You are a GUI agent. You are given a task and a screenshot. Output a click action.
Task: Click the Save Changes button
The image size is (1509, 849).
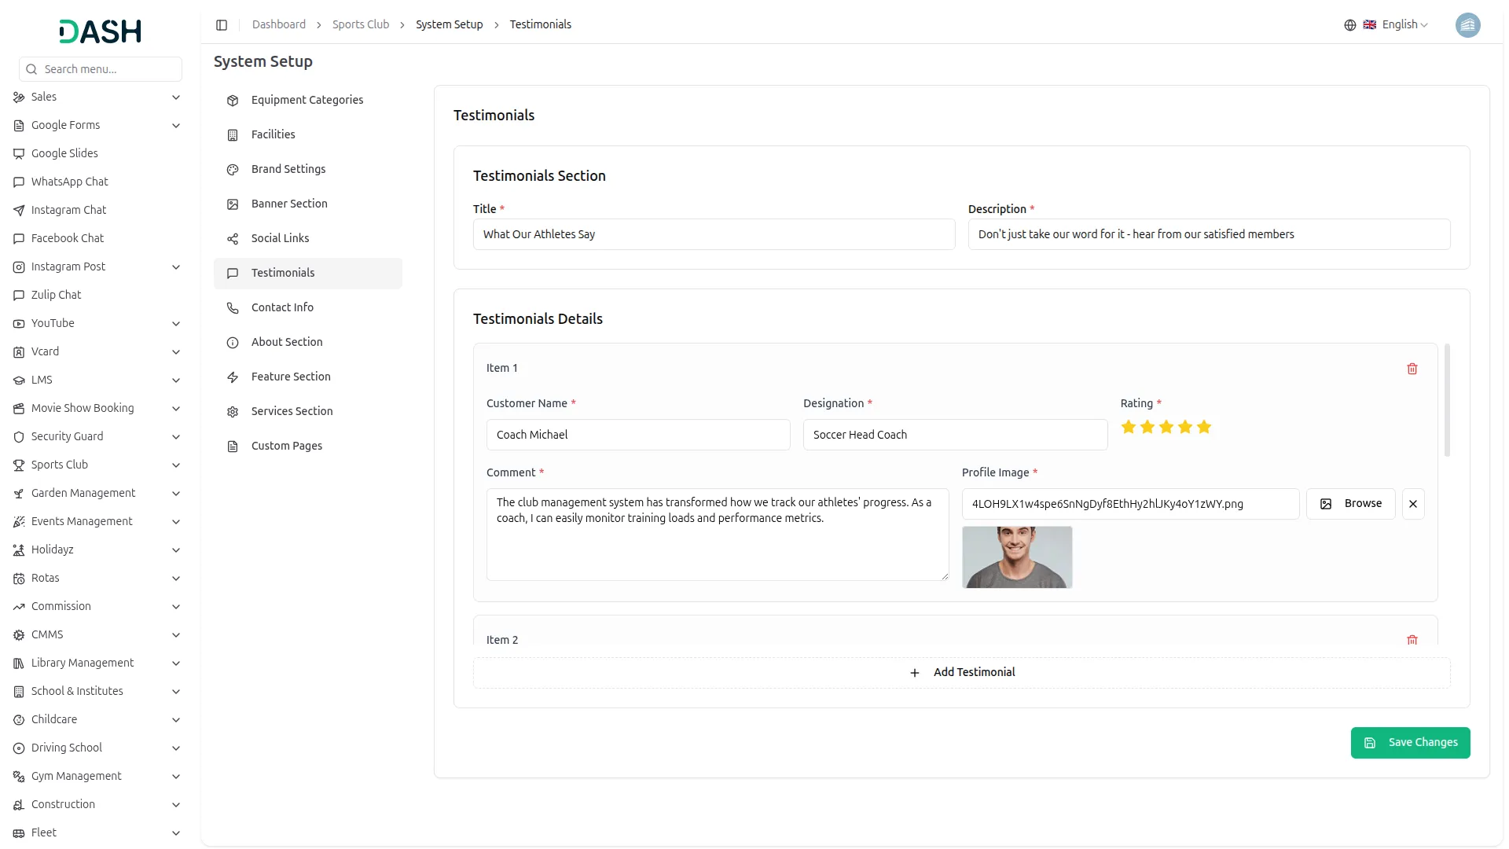click(x=1410, y=743)
